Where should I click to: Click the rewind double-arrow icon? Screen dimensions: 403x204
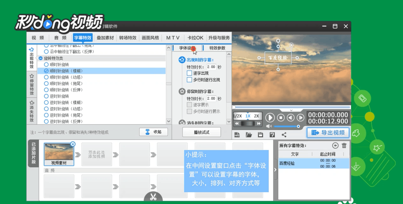tap(236, 123)
